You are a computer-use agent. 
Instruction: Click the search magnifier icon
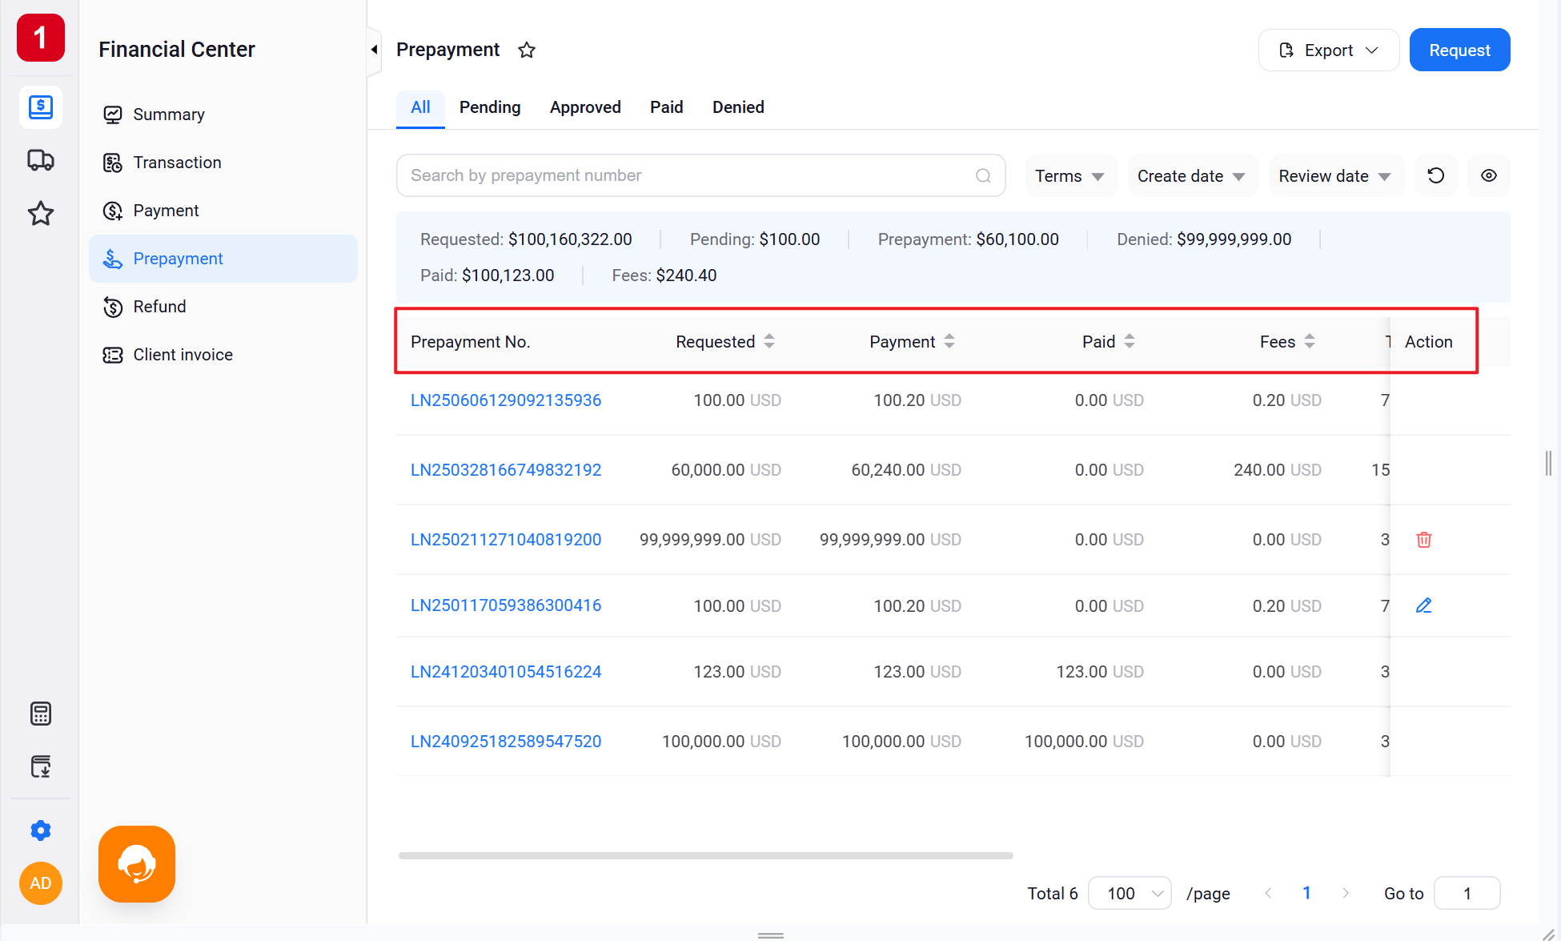point(983,175)
